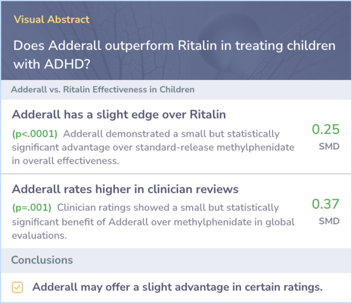Click the SMD label under 0.37
352x303 pixels.
(x=329, y=221)
